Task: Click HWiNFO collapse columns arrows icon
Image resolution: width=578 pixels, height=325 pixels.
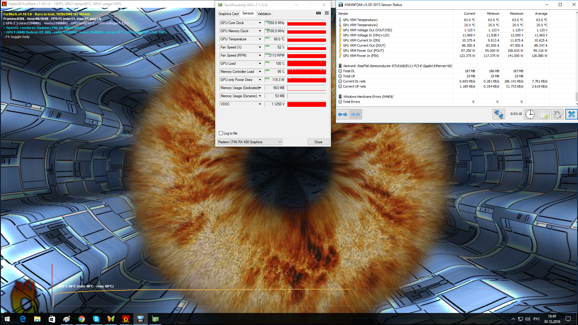Action: pyautogui.click(x=356, y=114)
